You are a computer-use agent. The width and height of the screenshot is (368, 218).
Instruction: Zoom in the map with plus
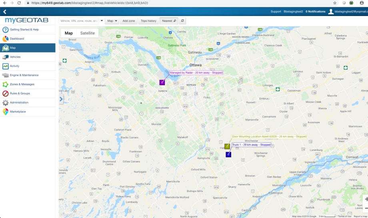pyautogui.click(x=366, y=199)
